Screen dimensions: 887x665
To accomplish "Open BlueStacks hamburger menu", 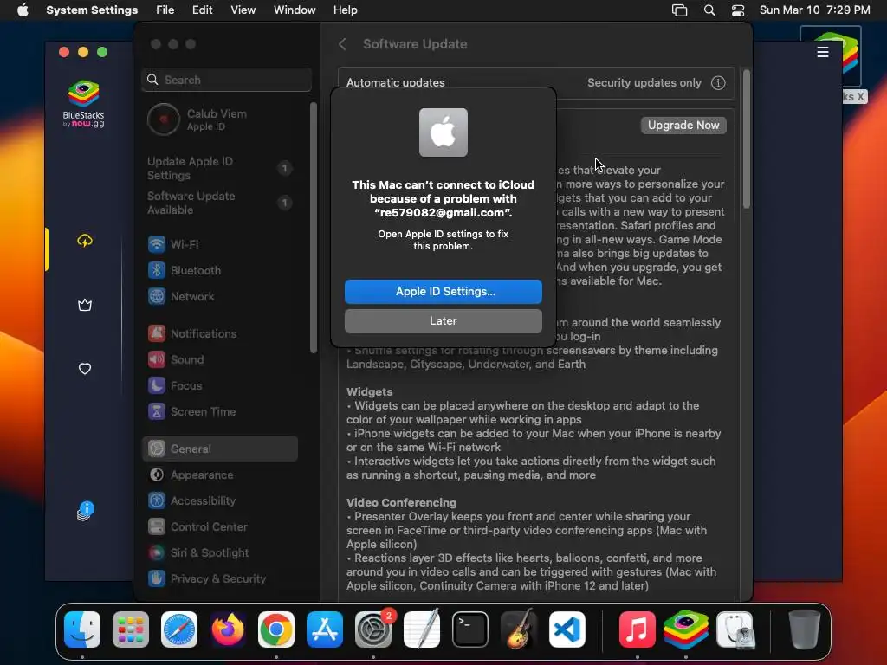I will click(x=823, y=52).
